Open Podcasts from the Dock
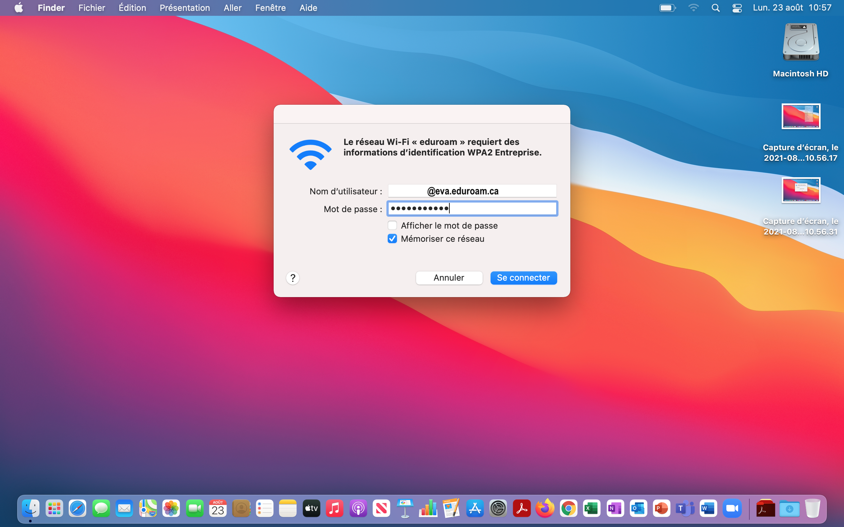The image size is (844, 527). pos(358,509)
